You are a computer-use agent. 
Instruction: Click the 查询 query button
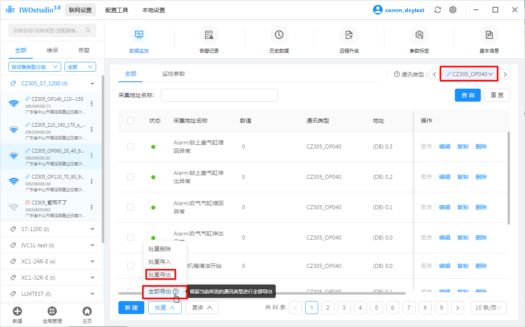pyautogui.click(x=467, y=95)
